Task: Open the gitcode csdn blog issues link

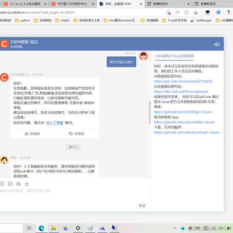Action: pyautogui.click(x=183, y=112)
